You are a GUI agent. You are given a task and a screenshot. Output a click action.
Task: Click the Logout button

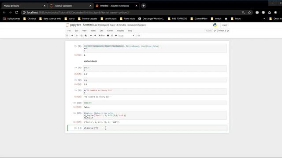click(x=224, y=25)
